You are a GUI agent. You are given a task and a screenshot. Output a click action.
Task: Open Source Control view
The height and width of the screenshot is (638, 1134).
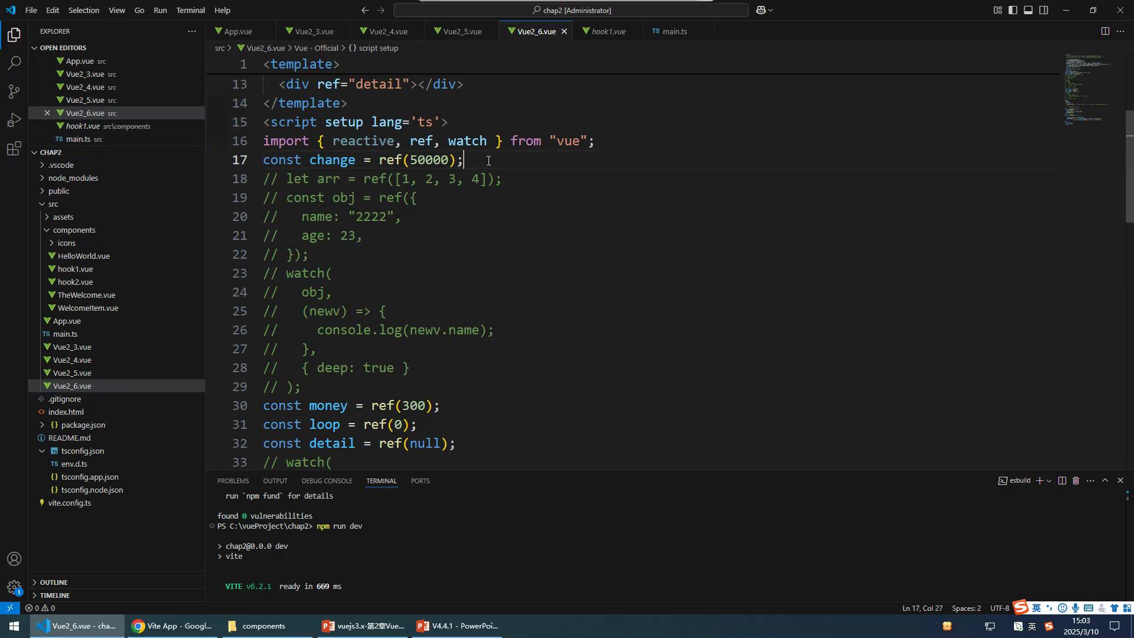[14, 92]
